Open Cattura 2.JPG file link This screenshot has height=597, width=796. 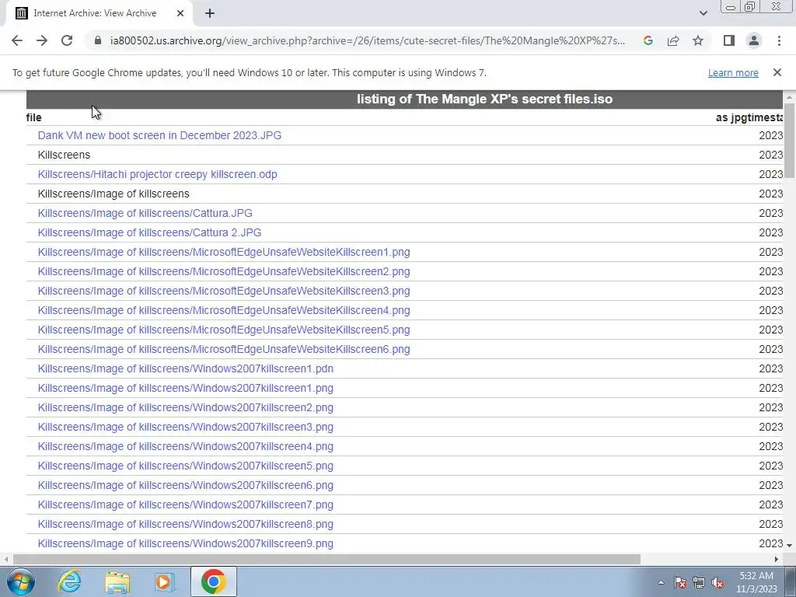click(150, 232)
